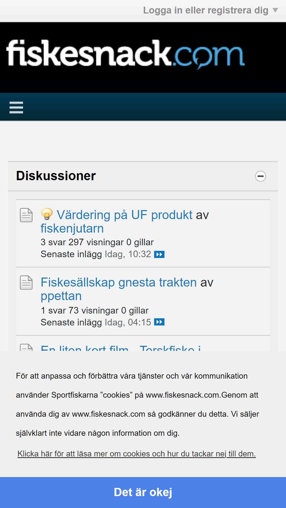Open the thread Värdering på UF produkt
Viewport: 286px width, 508px height.
click(x=124, y=215)
